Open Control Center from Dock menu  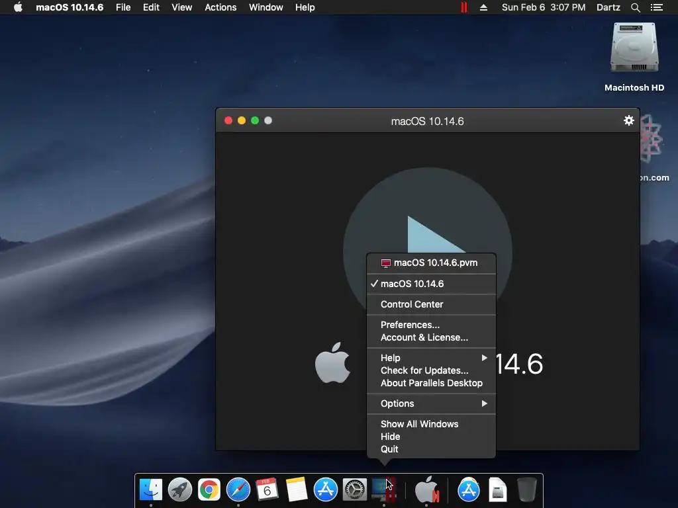431,304
